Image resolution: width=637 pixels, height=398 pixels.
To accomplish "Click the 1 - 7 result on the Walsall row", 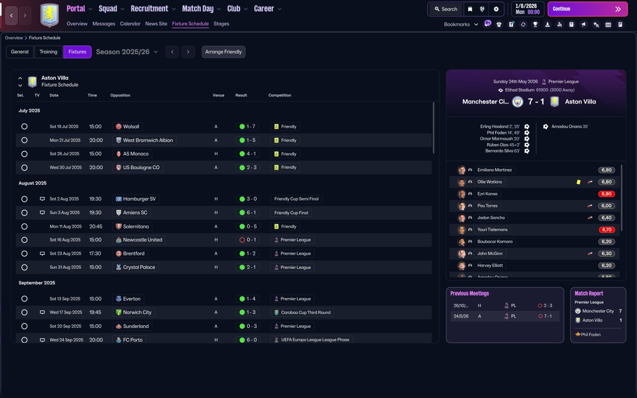I will click(x=248, y=127).
